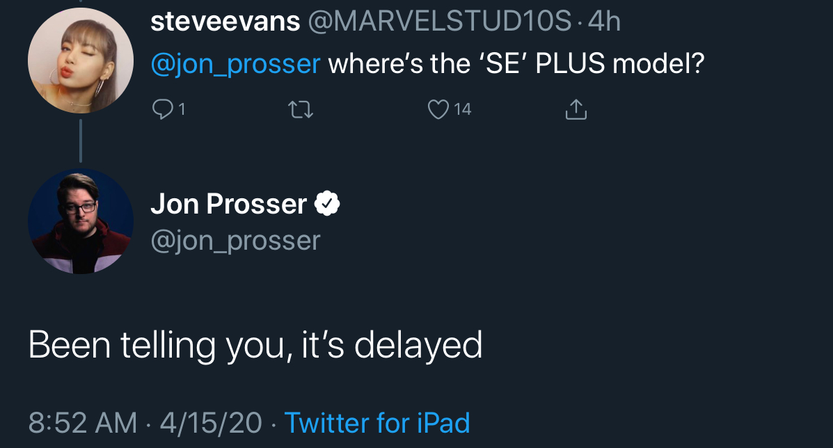Viewport: 833px width, 448px height.
Task: Like the steveevans tweet with heart icon
Action: (x=438, y=109)
